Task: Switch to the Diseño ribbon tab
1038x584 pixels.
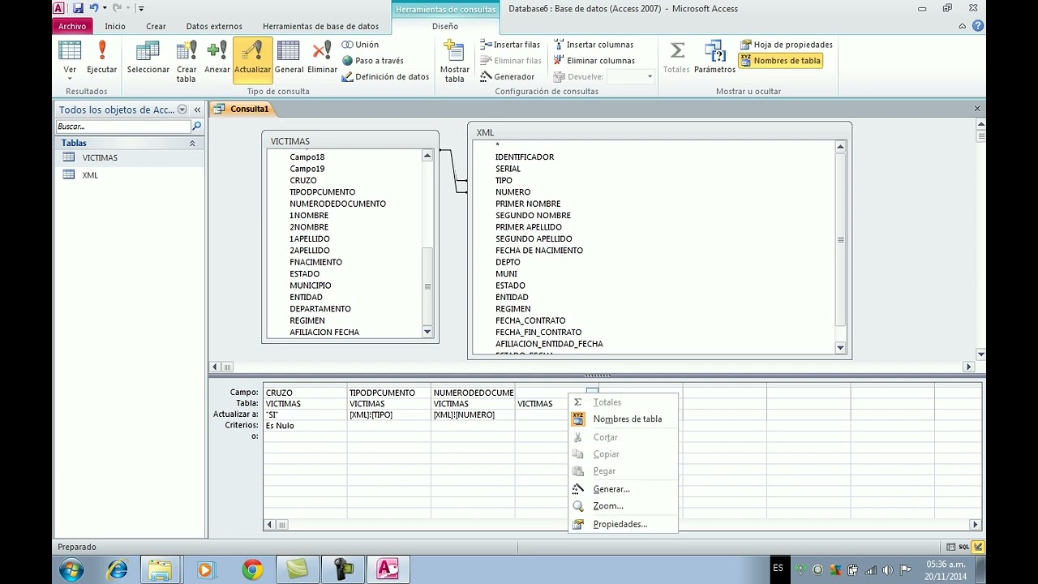Action: click(445, 26)
